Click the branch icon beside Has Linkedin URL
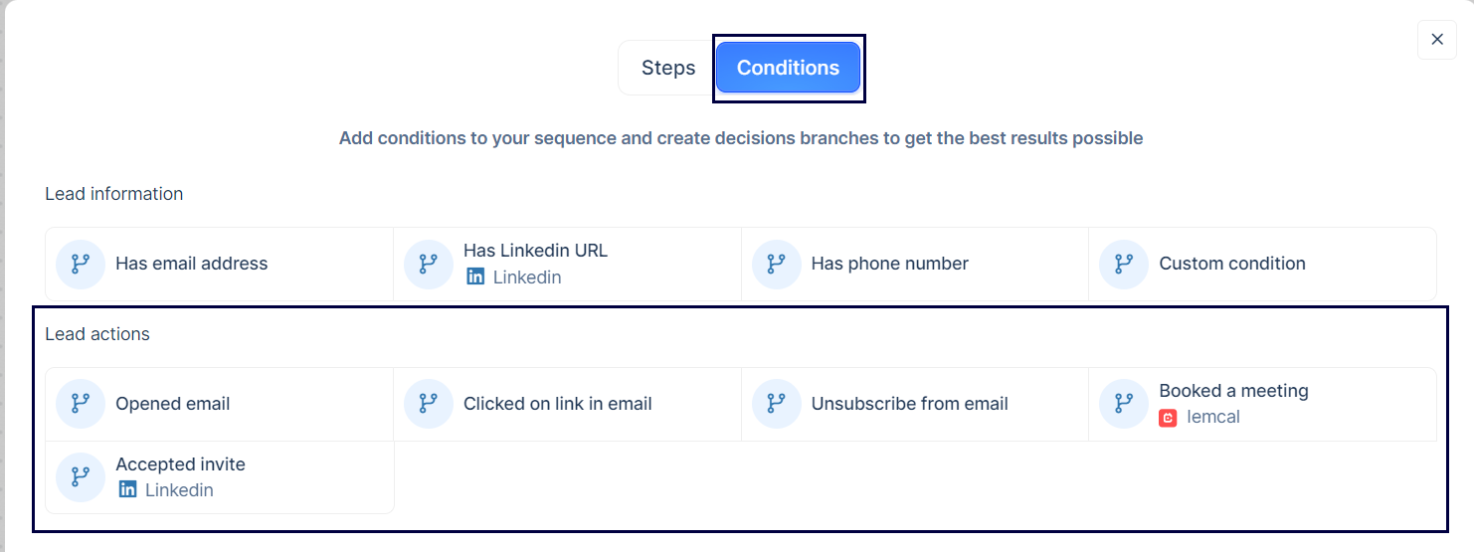The width and height of the screenshot is (1474, 552). point(429,264)
